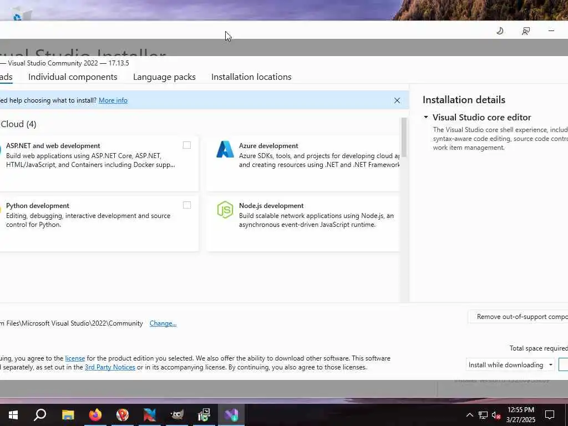Toggle dark theme with the moon icon

tap(500, 31)
